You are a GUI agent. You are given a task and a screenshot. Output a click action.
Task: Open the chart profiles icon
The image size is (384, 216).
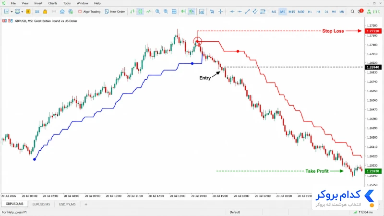coord(17,12)
